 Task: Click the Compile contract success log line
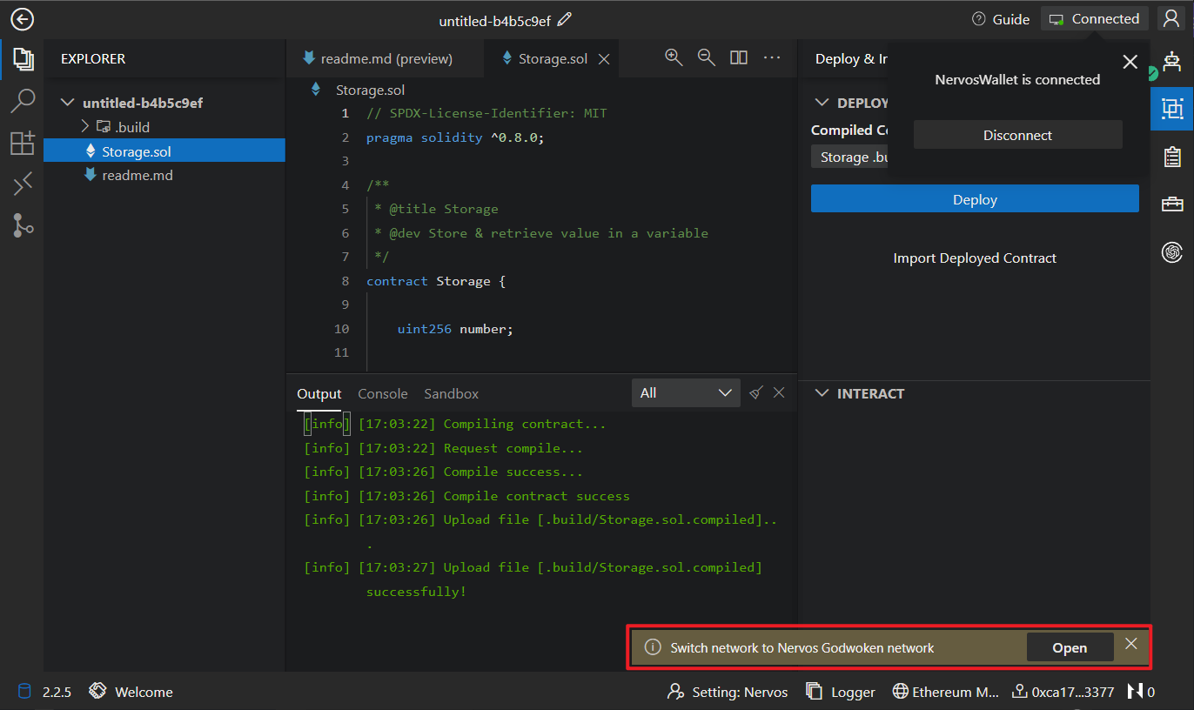point(466,496)
